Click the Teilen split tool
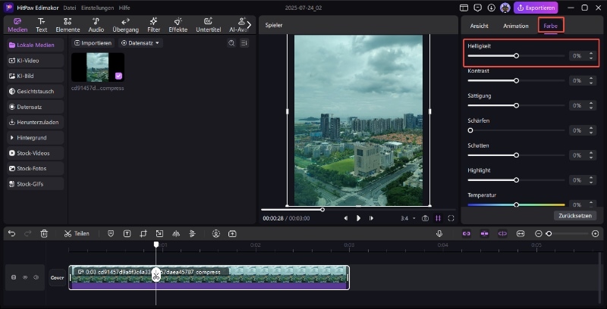Viewport: 607px width, 309px height. coord(77,234)
